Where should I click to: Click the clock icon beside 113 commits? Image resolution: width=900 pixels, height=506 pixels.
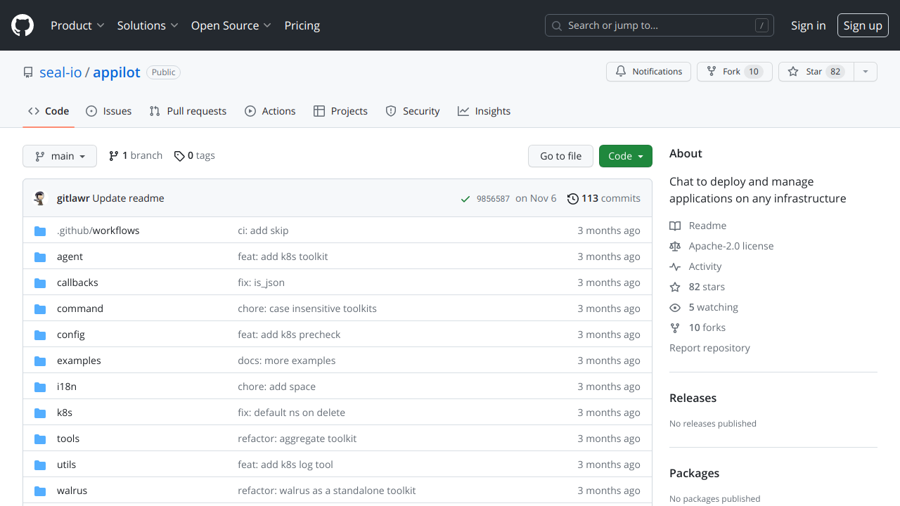(x=573, y=199)
